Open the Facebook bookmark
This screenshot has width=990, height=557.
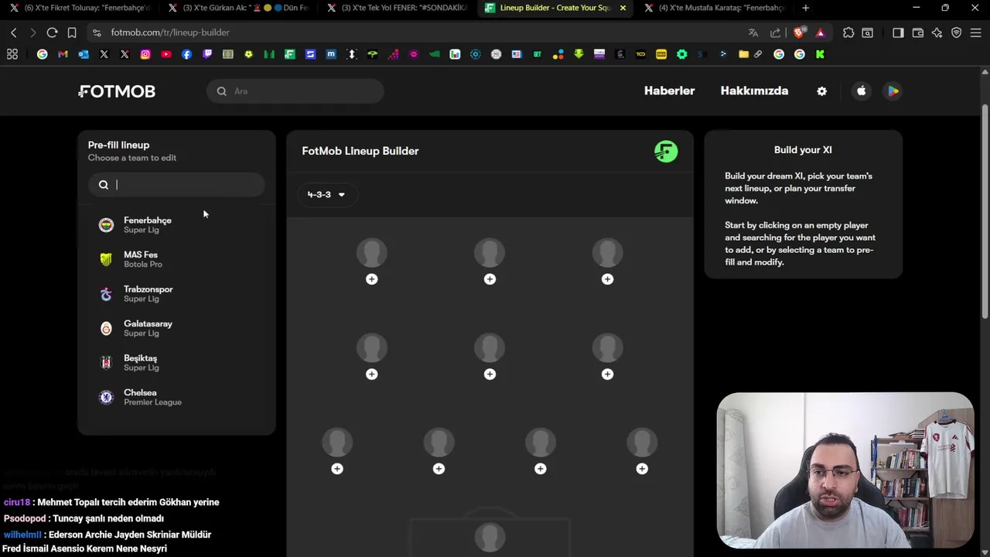[x=186, y=54]
